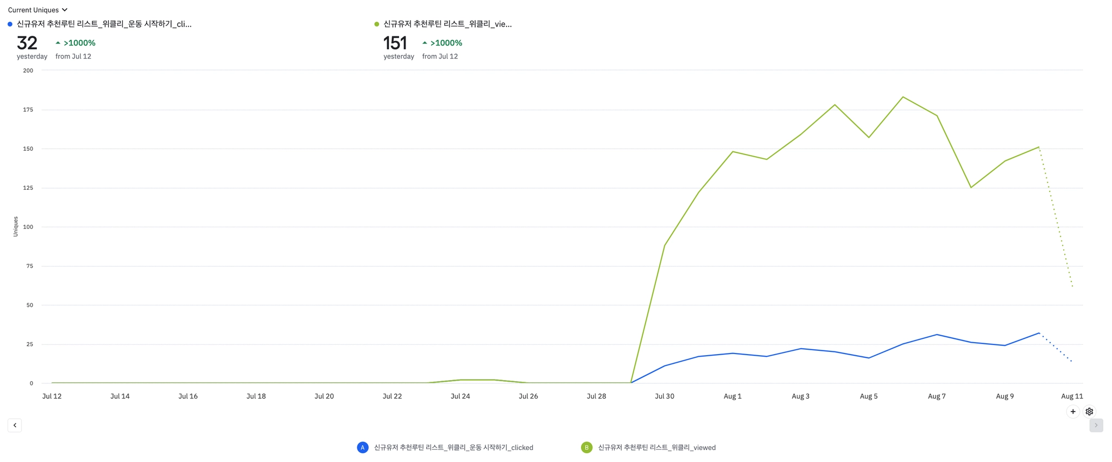
Task: Click the blue circle A legend badge
Action: (x=363, y=447)
